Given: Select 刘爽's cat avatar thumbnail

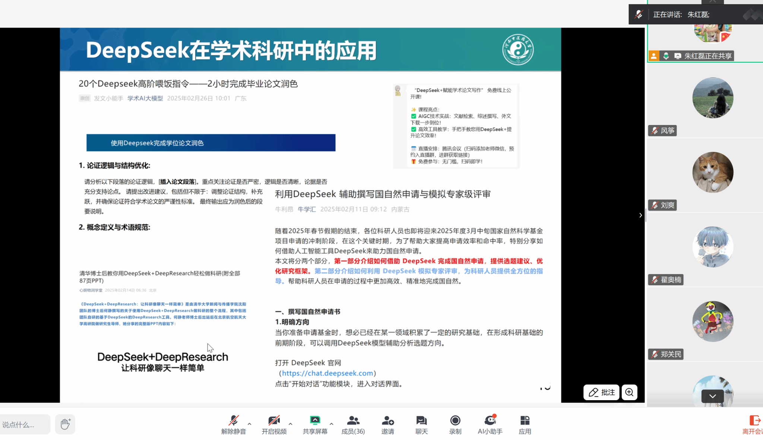Looking at the screenshot, I should (x=712, y=172).
